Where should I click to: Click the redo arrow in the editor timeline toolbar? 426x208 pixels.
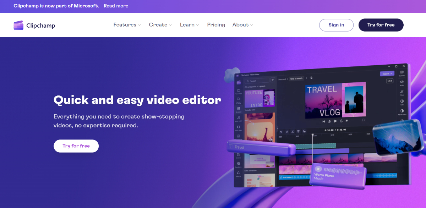(286, 132)
